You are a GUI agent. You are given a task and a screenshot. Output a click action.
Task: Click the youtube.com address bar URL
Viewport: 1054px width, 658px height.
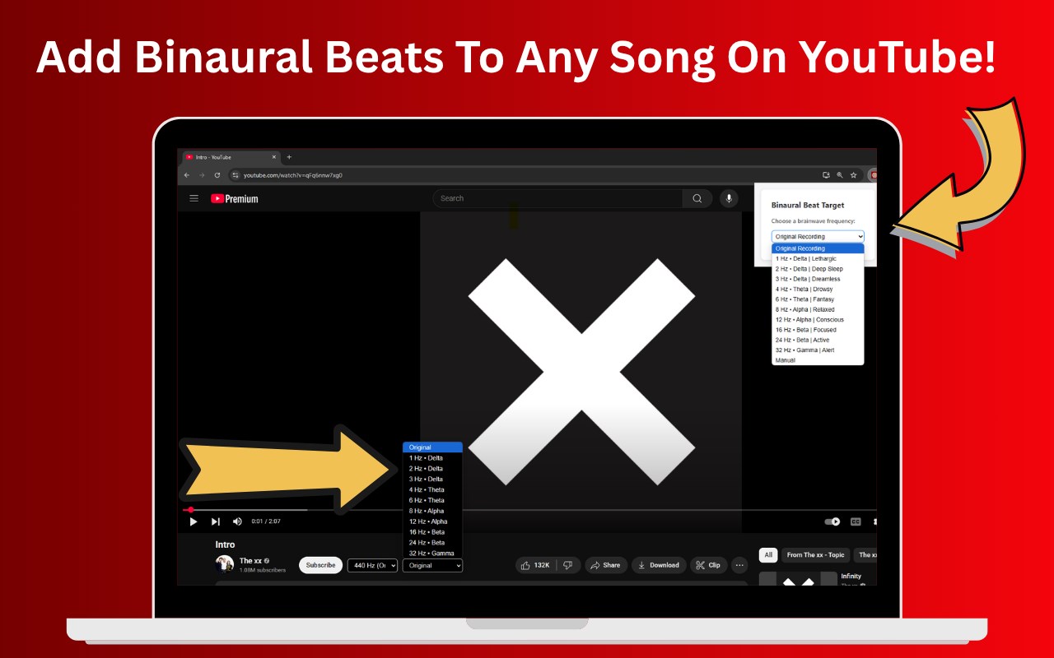tap(292, 175)
